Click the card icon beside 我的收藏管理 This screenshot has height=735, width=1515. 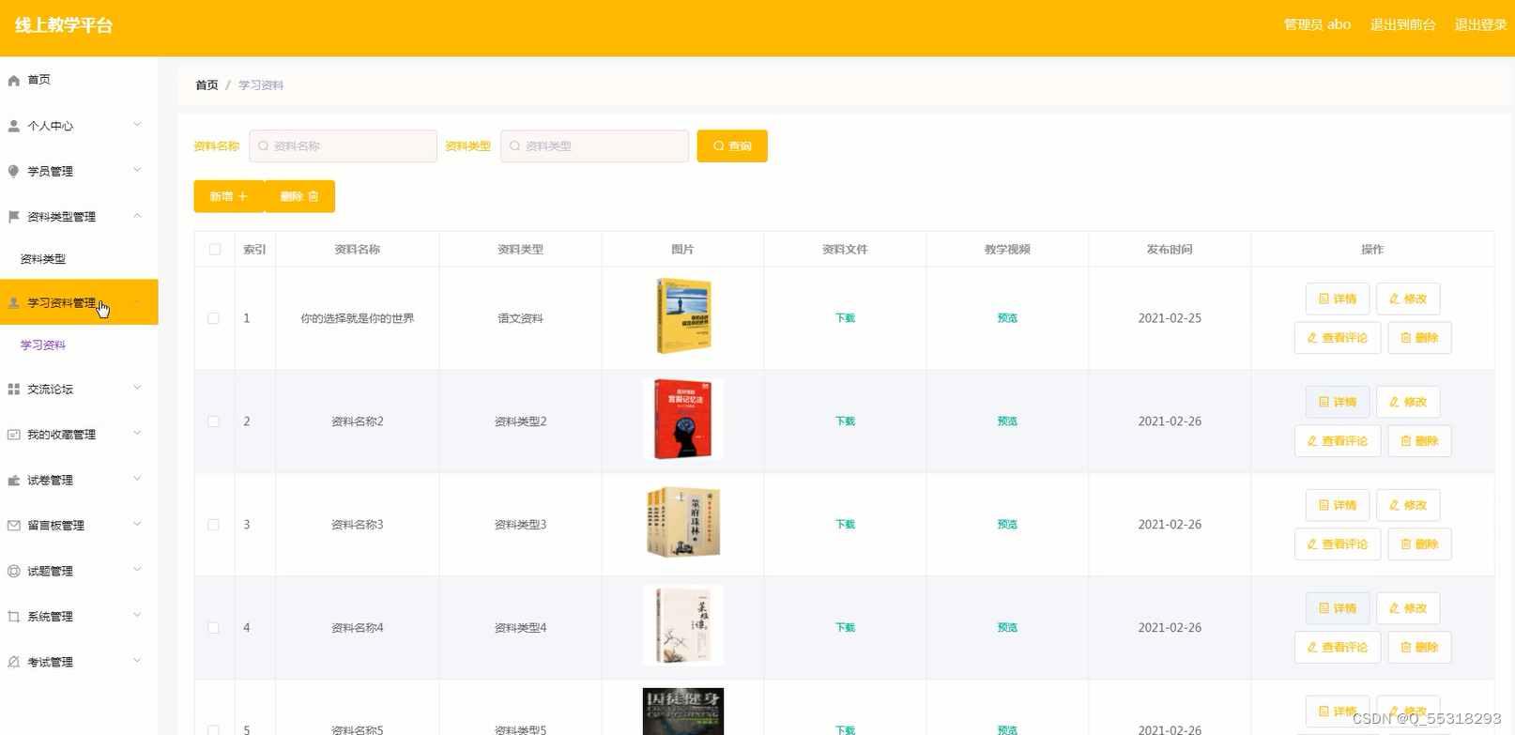tap(14, 435)
